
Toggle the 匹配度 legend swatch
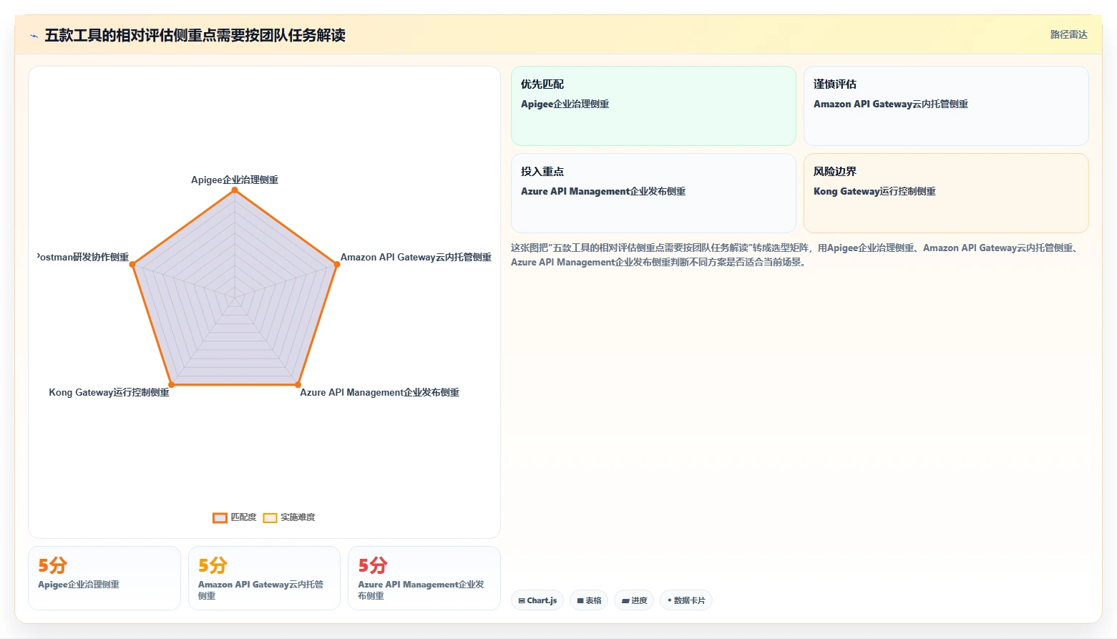[x=220, y=517]
